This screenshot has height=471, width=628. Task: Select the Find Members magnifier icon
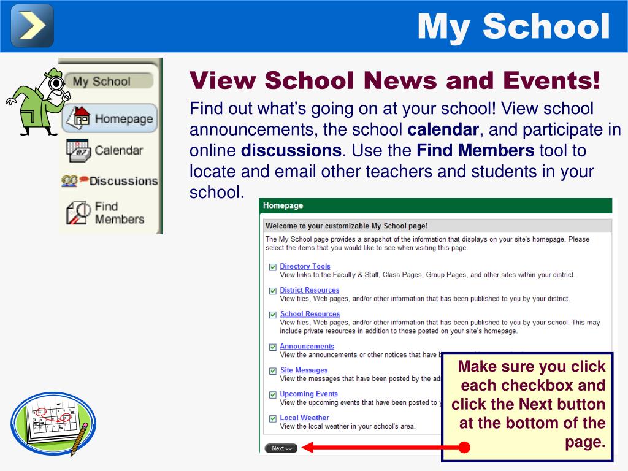(x=78, y=213)
